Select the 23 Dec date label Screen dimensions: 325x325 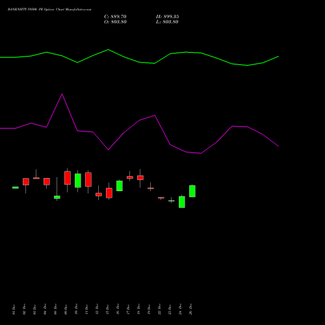coord(170,309)
